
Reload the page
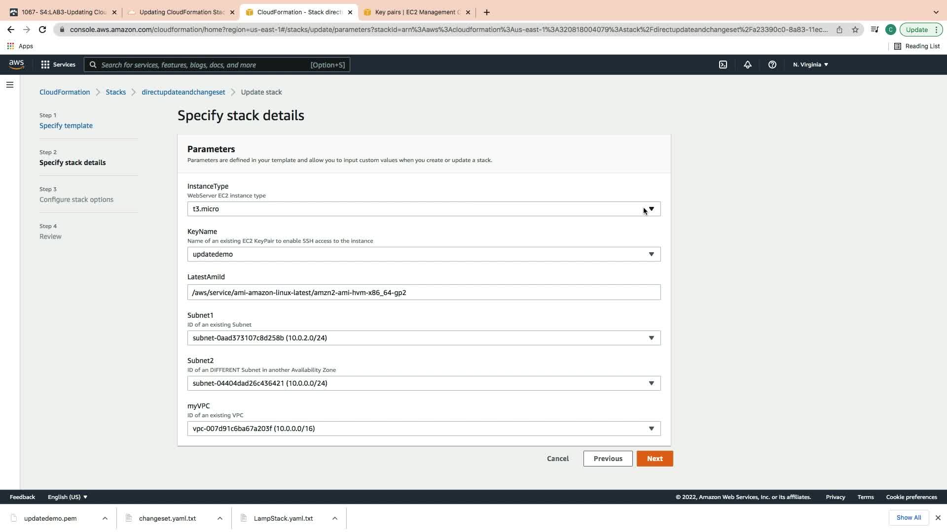coord(42,30)
